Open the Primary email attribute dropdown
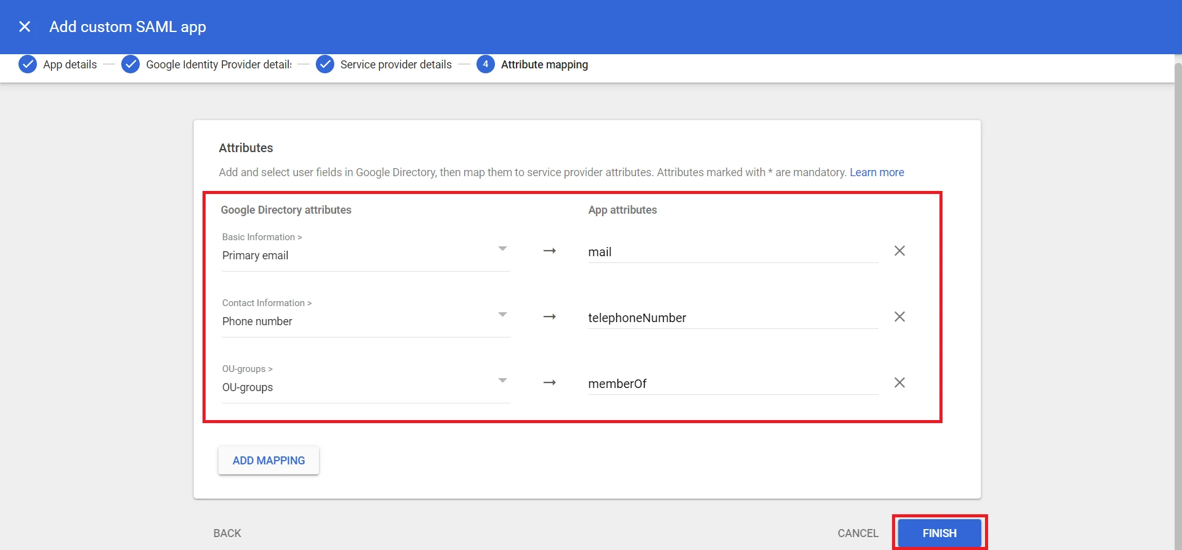The height and width of the screenshot is (550, 1182). tap(502, 249)
